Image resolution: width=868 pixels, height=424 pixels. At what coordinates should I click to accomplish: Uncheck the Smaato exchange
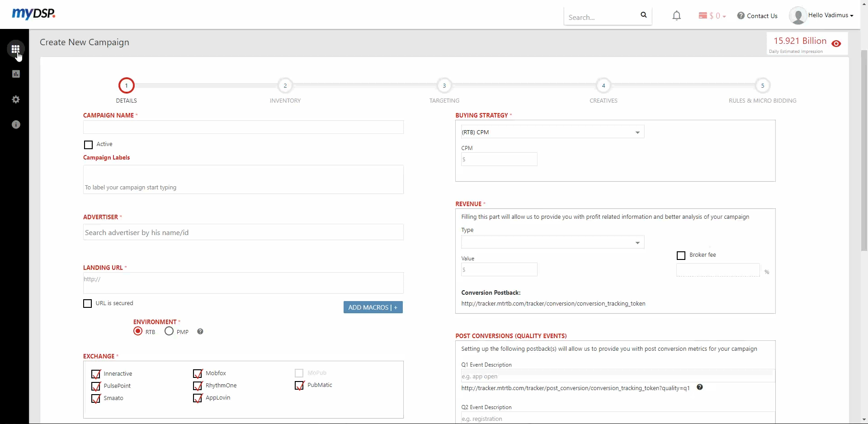tap(96, 398)
